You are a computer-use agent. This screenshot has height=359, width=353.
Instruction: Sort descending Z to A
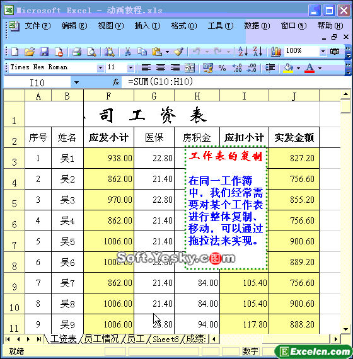[x=258, y=52]
